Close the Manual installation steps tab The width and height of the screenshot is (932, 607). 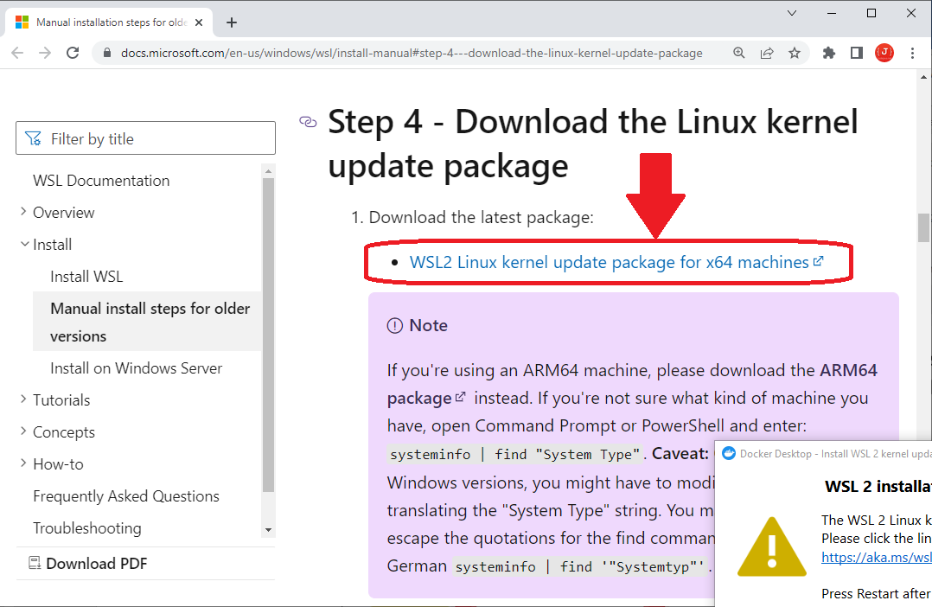point(199,22)
